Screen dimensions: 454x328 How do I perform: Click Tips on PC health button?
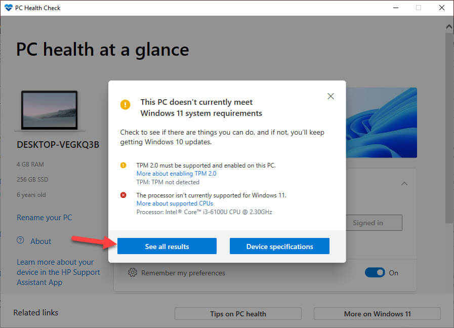coord(238,314)
